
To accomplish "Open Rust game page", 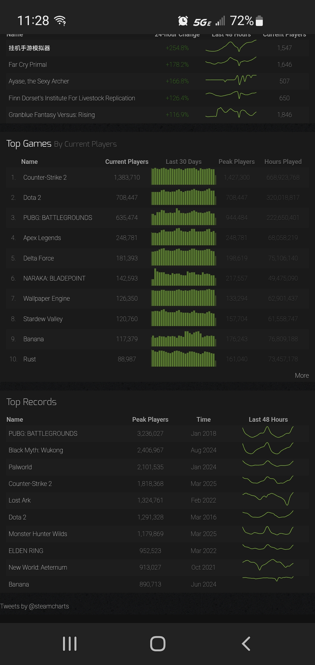I will point(29,359).
